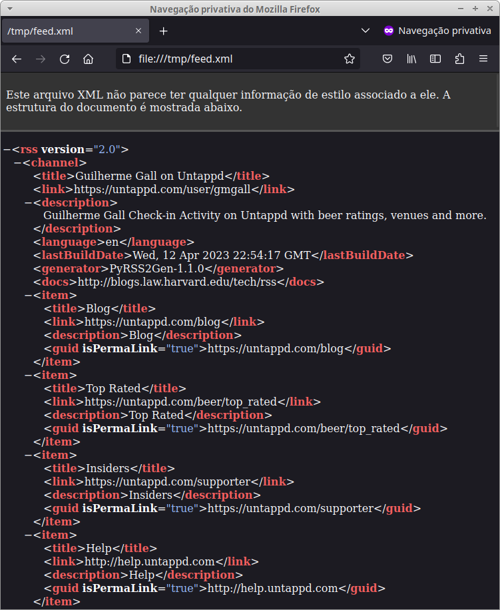The height and width of the screenshot is (610, 500).
Task: Open a new tab with the plus button
Action: 164,31
